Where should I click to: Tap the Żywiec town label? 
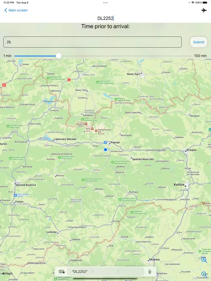pos(25,64)
